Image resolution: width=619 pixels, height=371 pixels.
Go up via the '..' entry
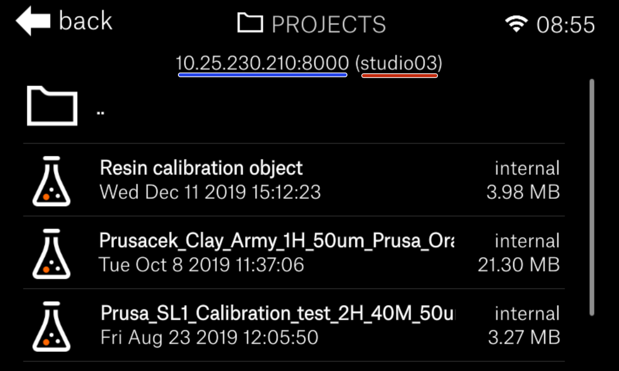click(x=101, y=113)
